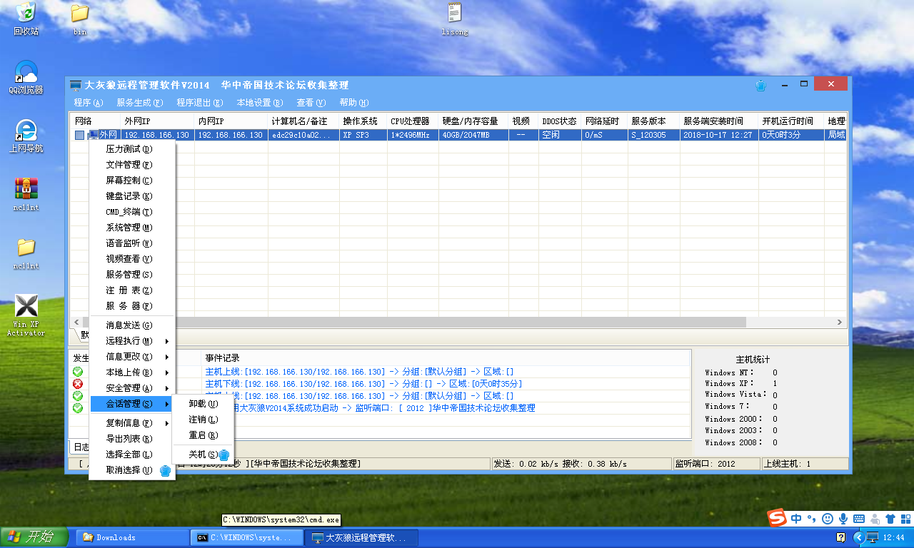This screenshot has width=914, height=548.
Task: Click the Sogou S logo on the input bar
Action: tap(777, 518)
